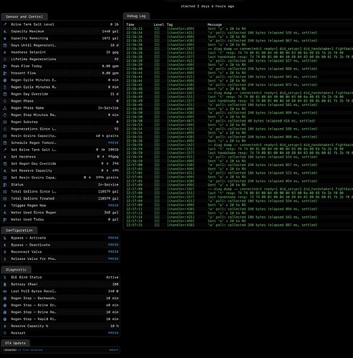Select the Diagnostic section header
353x358 pixels.
coord(16,270)
